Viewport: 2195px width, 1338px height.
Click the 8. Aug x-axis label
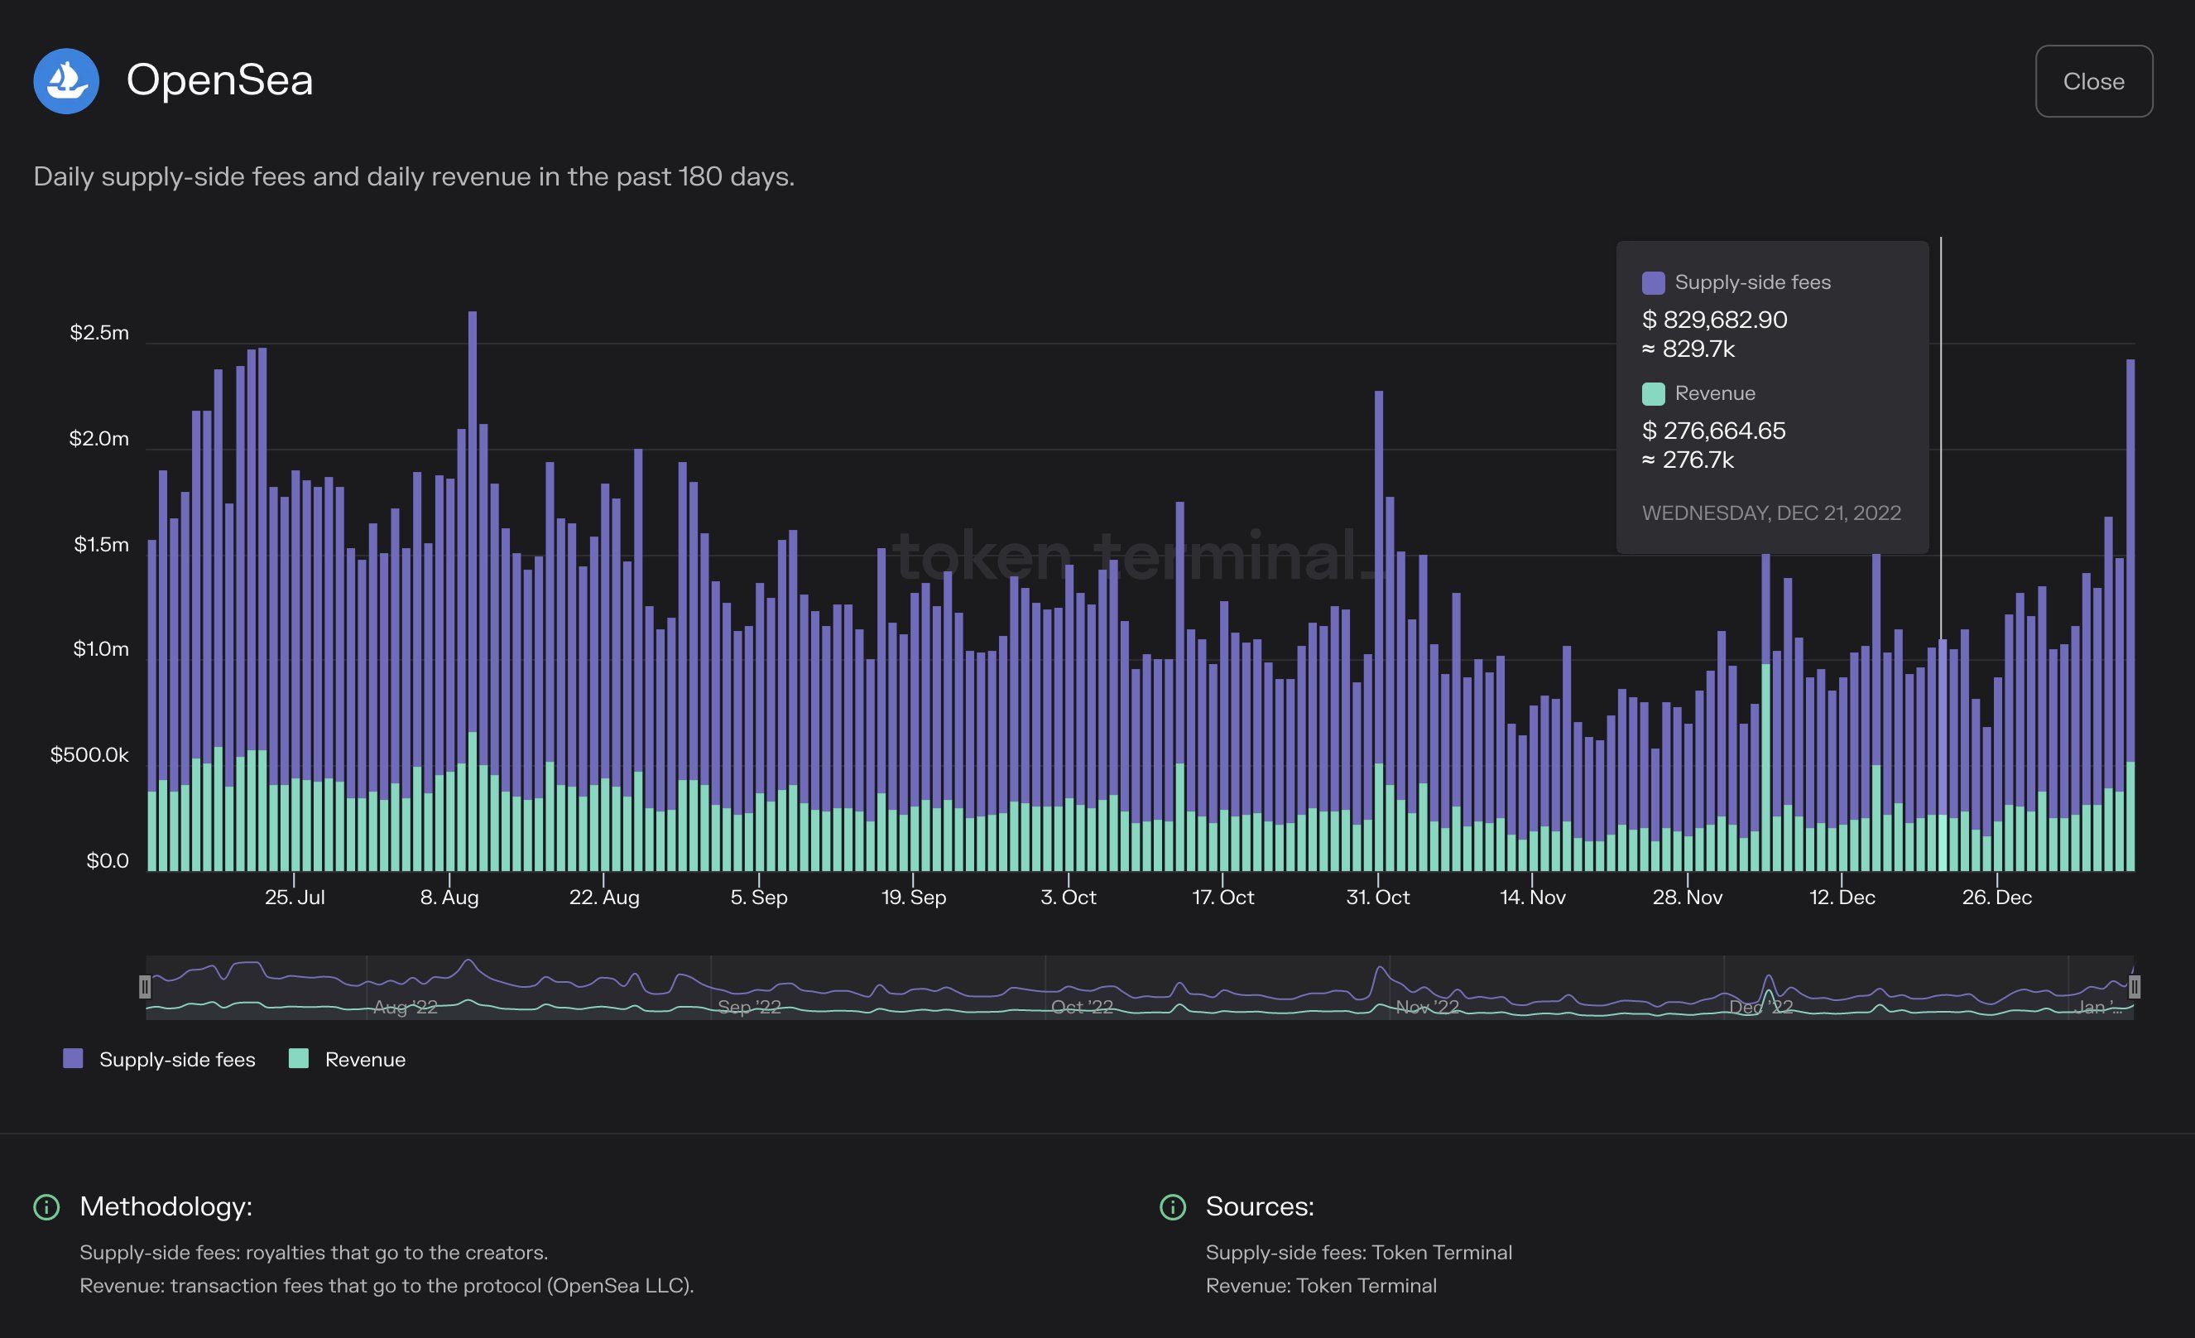point(449,898)
